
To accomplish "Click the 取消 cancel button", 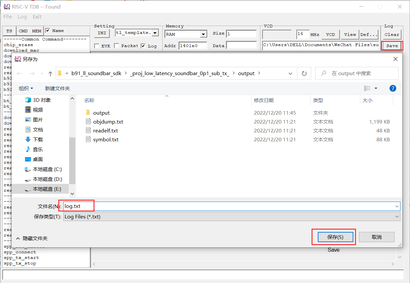I will click(x=376, y=237).
